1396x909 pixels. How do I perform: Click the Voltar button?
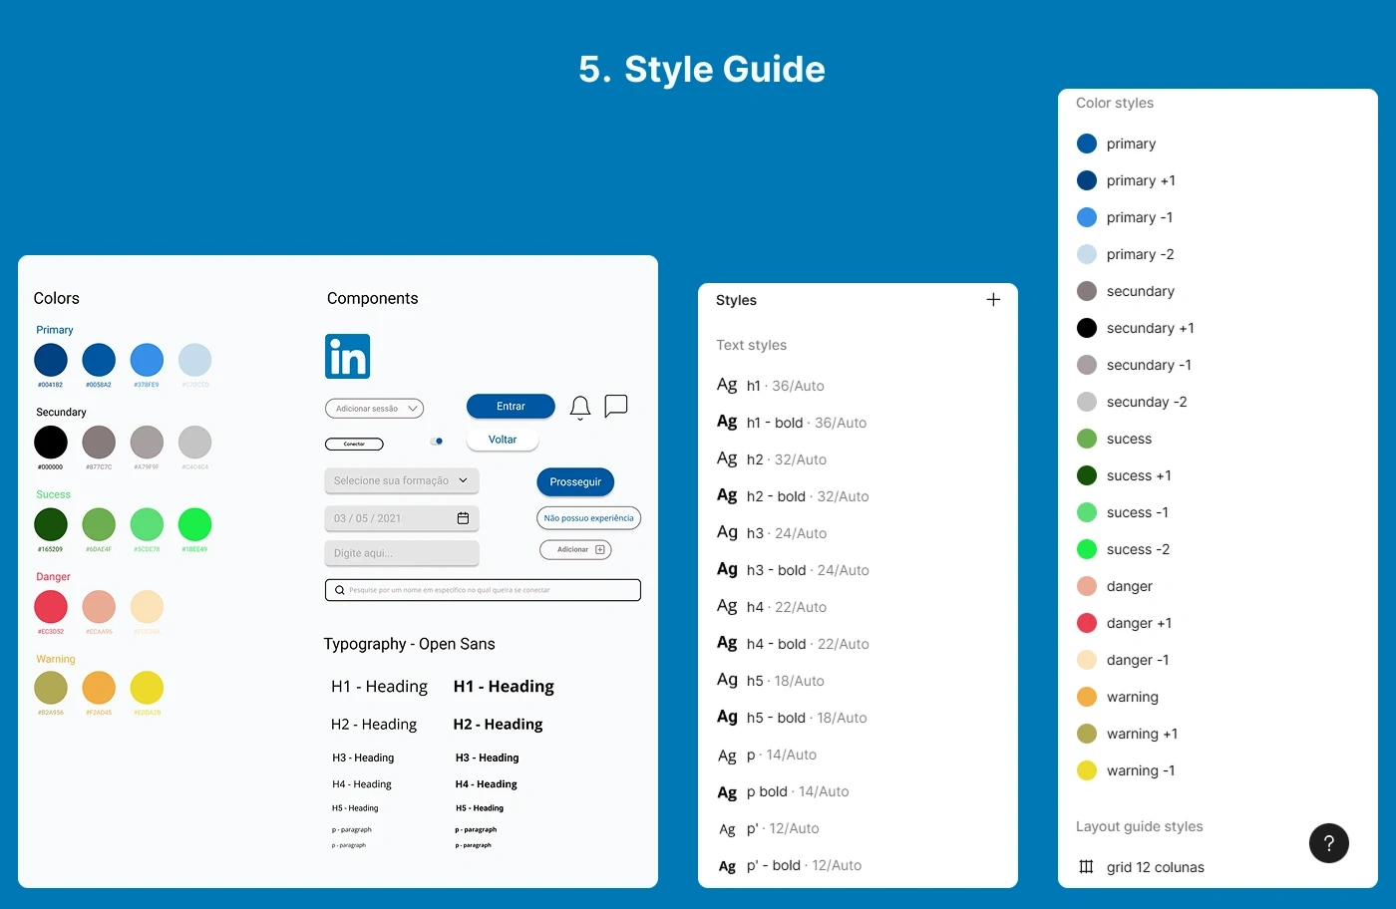(503, 440)
